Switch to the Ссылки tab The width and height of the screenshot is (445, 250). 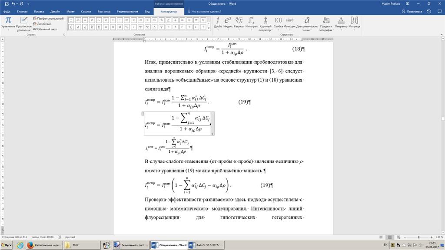[x=86, y=12]
